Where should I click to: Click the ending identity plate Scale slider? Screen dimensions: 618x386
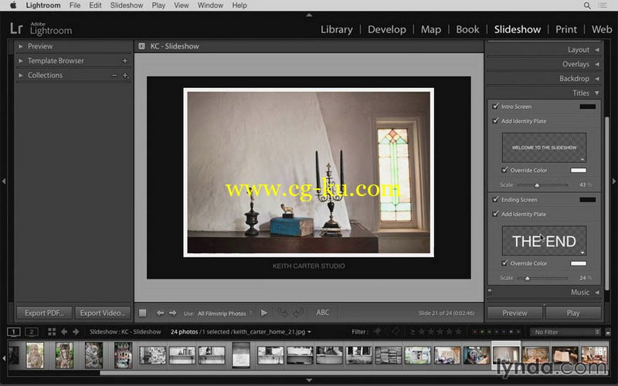click(x=542, y=278)
